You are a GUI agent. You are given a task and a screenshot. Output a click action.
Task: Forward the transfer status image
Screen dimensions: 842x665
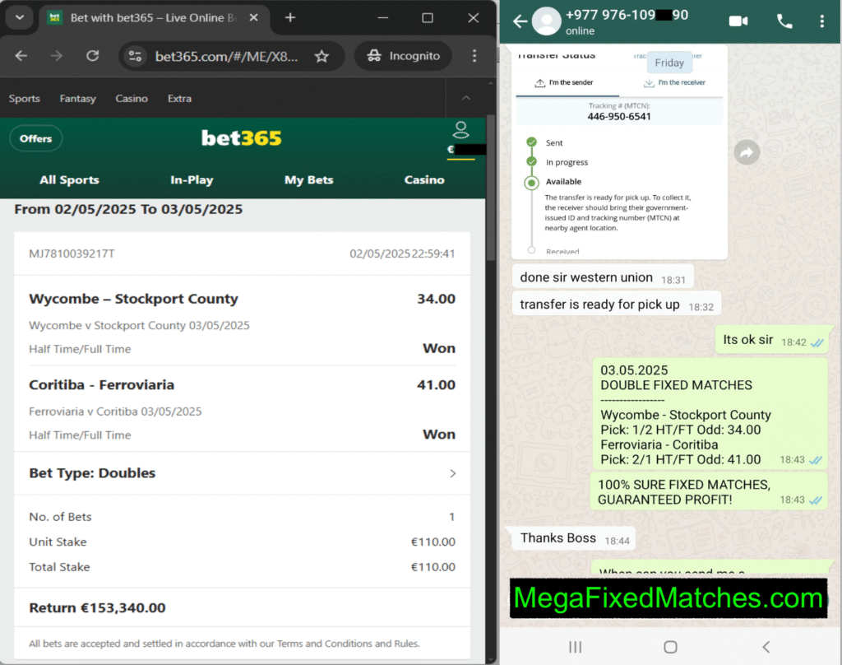[747, 153]
